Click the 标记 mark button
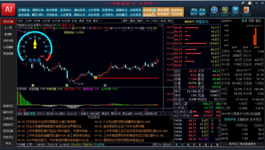Screen dimensions: 265x150 [155, 21]
